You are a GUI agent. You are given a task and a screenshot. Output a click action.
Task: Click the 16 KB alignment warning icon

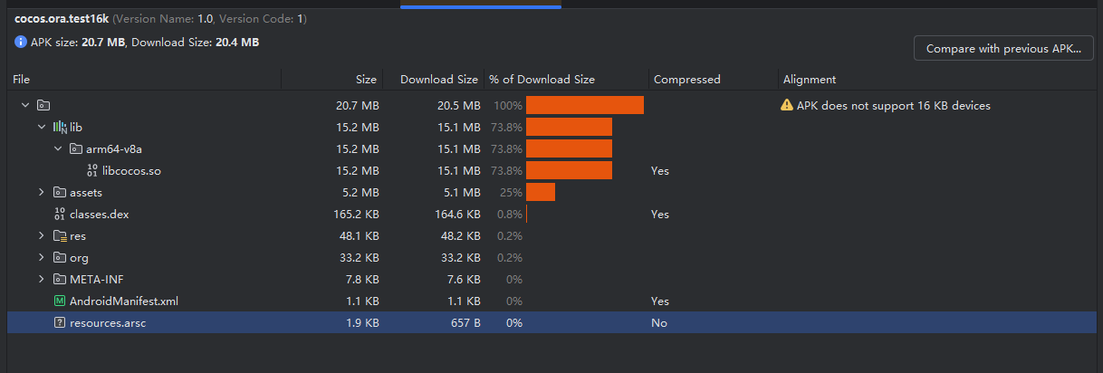pyautogui.click(x=787, y=106)
